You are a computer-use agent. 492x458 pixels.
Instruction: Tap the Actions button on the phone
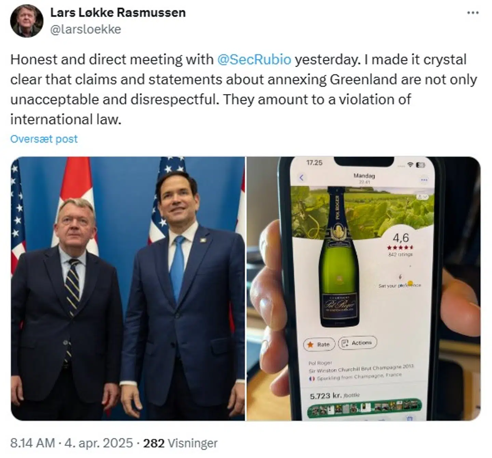357,343
